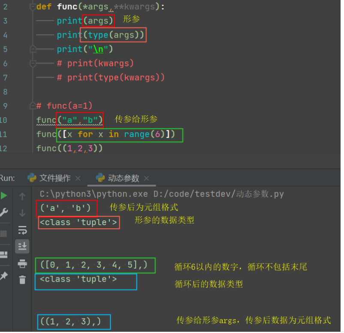Switch to the 文件操作 run tab
This screenshot has height=333, width=344.
click(55, 178)
